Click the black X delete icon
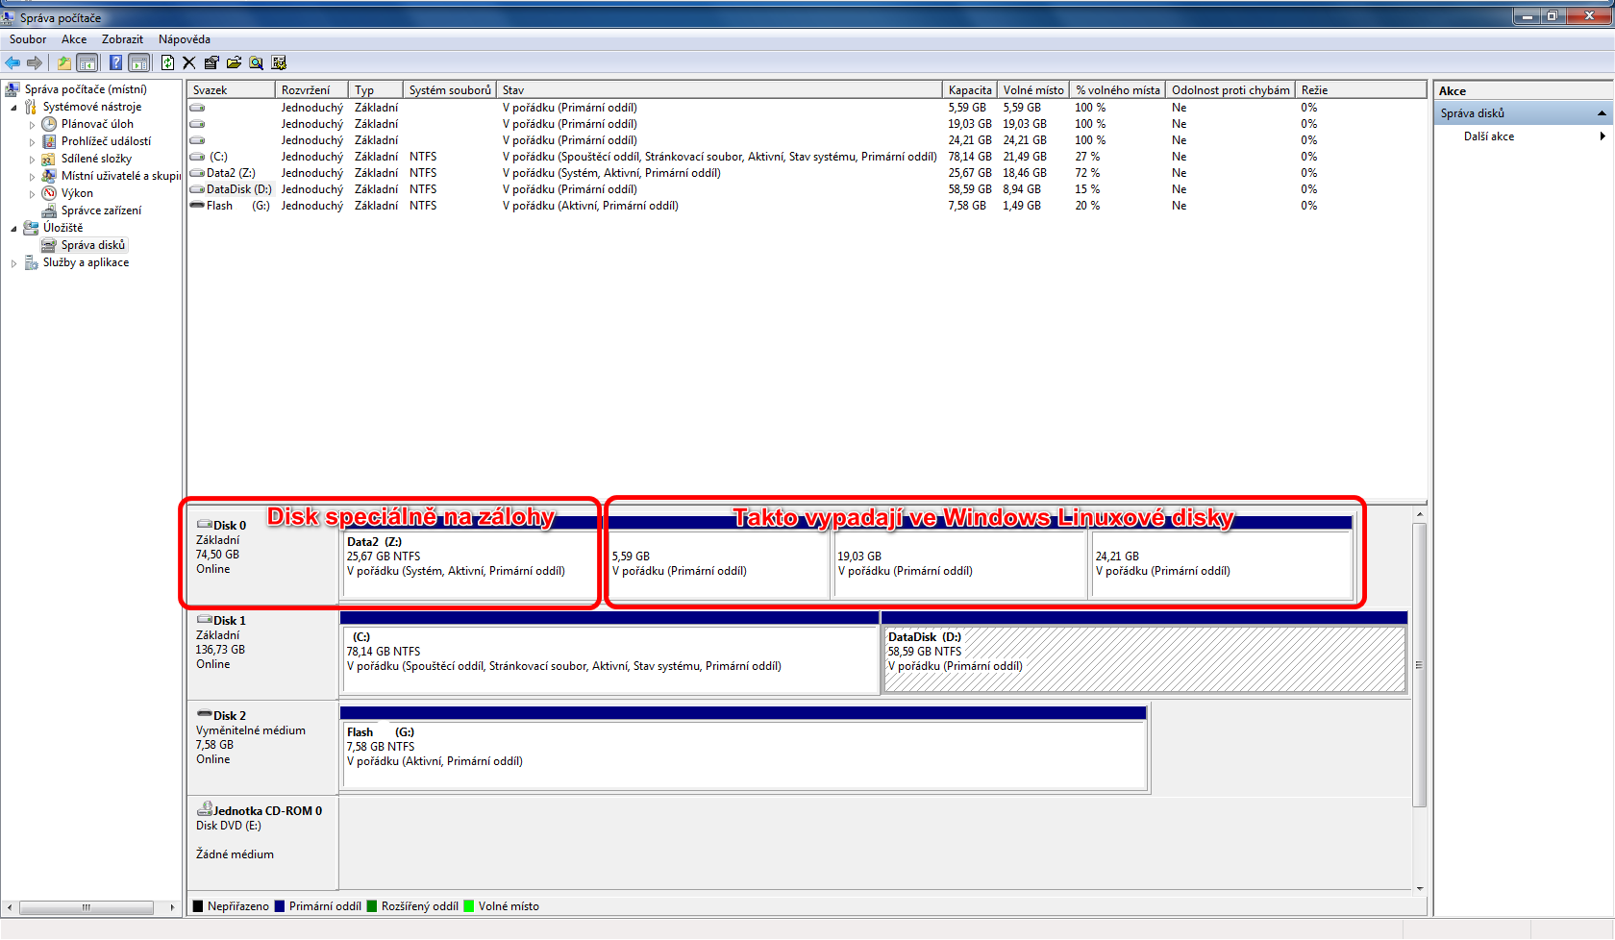 click(x=188, y=62)
